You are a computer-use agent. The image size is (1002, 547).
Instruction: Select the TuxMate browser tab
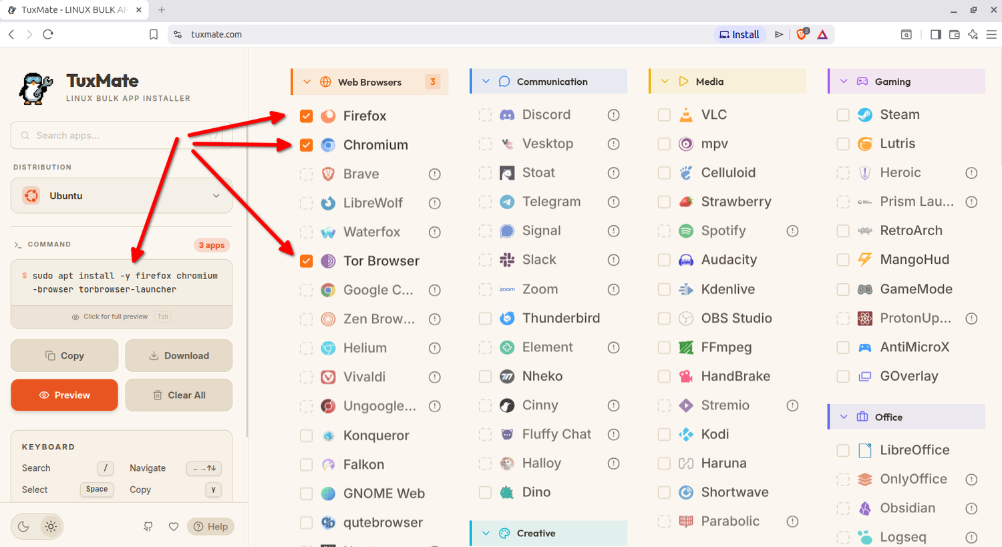(75, 10)
